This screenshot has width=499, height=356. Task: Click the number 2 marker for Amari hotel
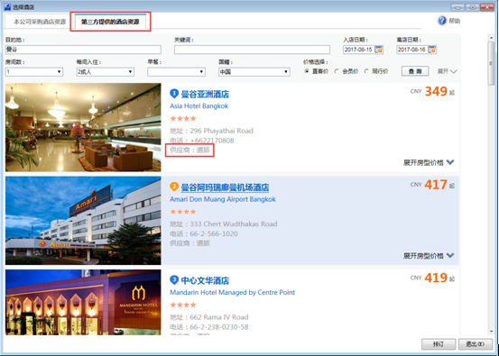tap(174, 187)
